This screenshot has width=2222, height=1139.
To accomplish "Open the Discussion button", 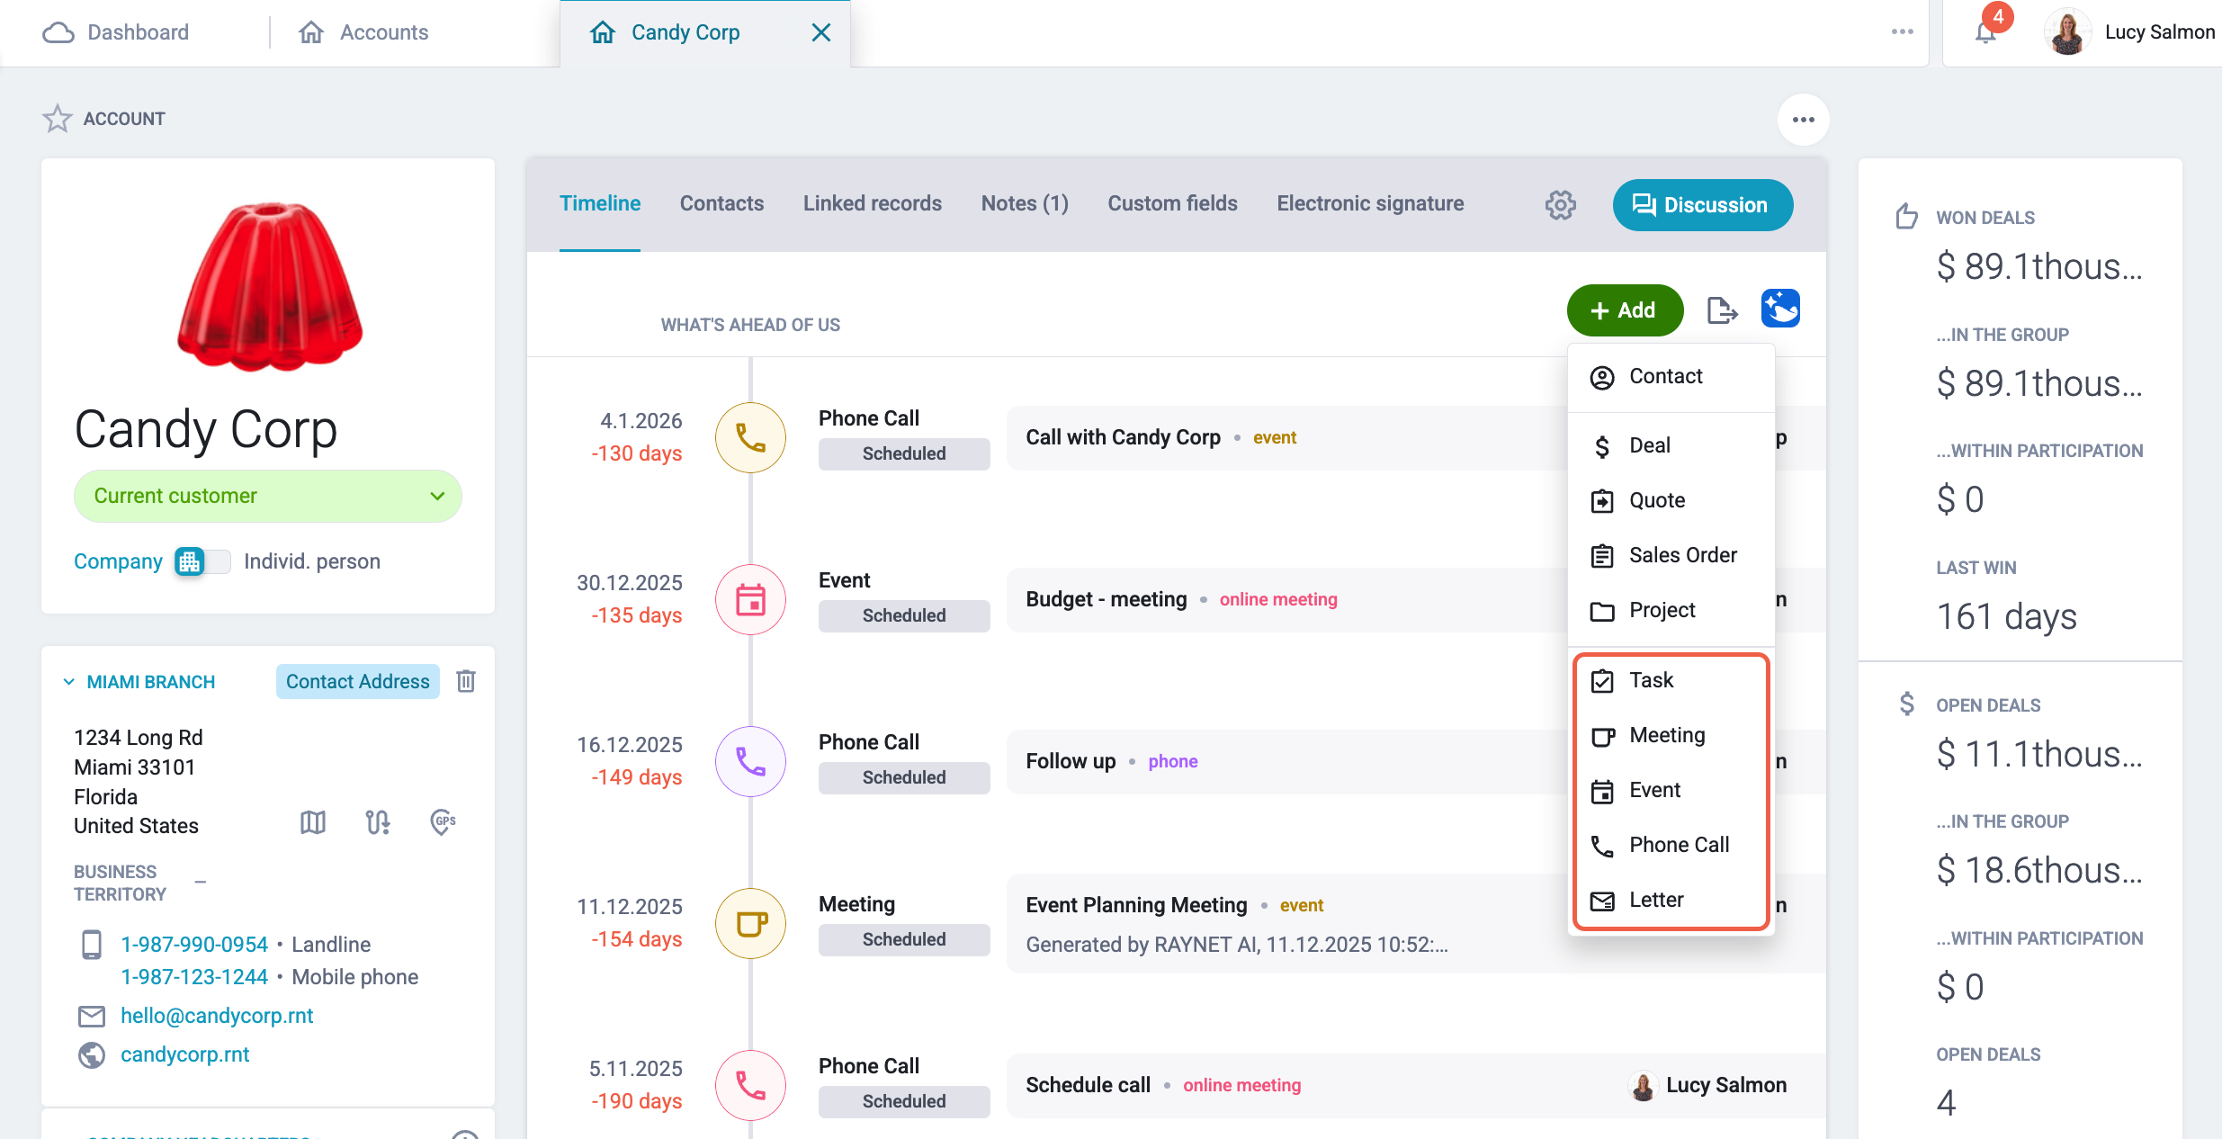I will click(x=1702, y=205).
